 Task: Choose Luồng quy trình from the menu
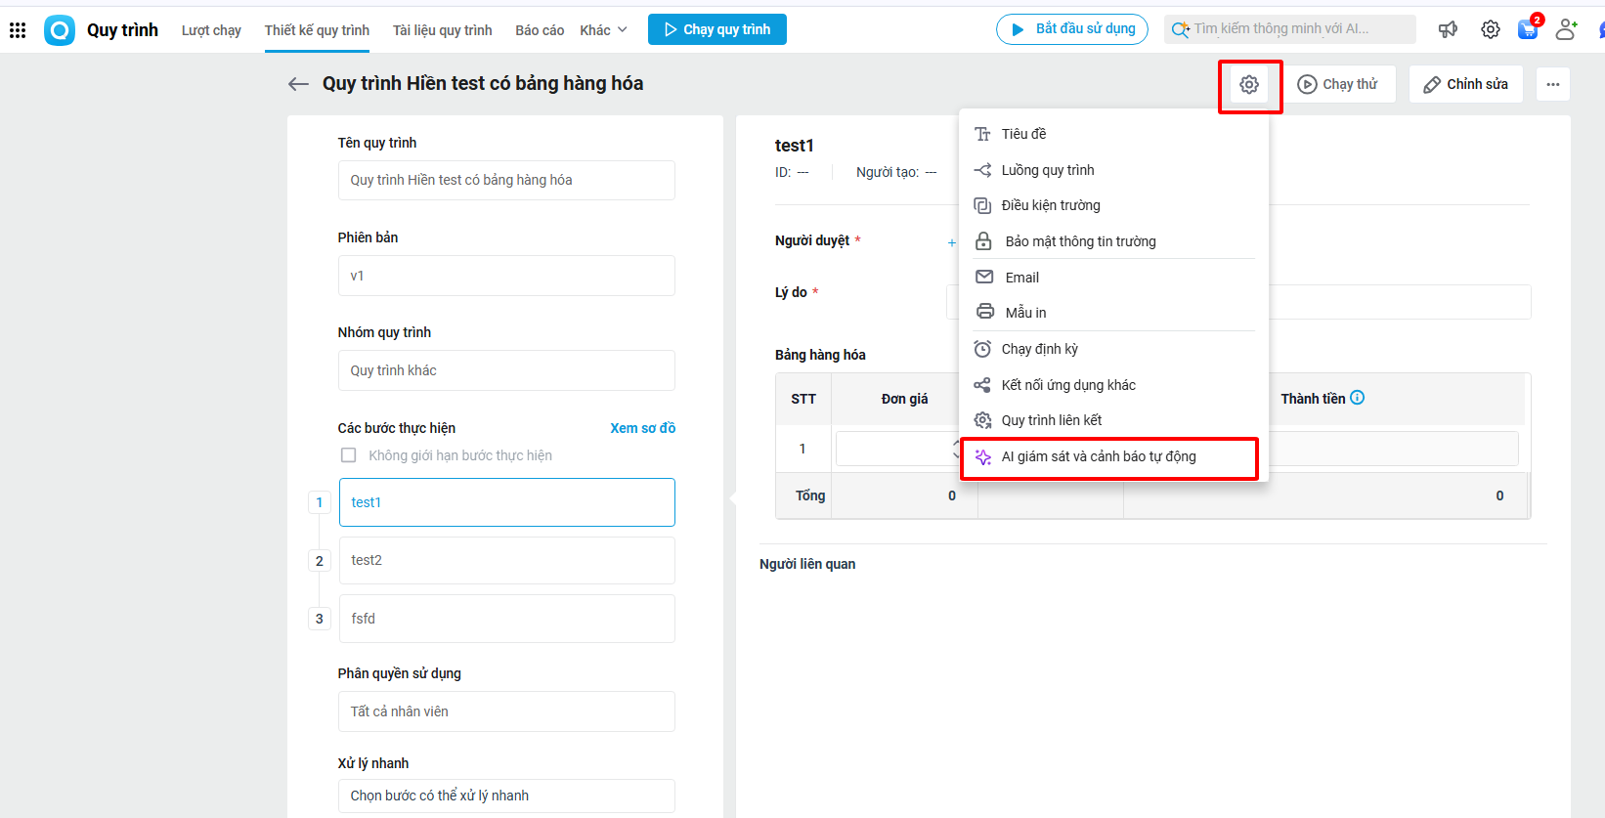coord(1047,170)
